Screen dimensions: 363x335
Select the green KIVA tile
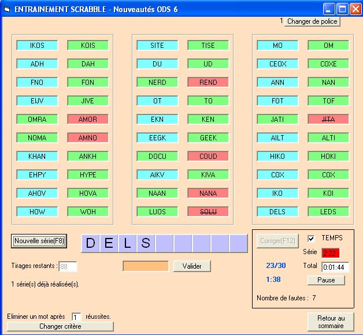tap(208, 175)
